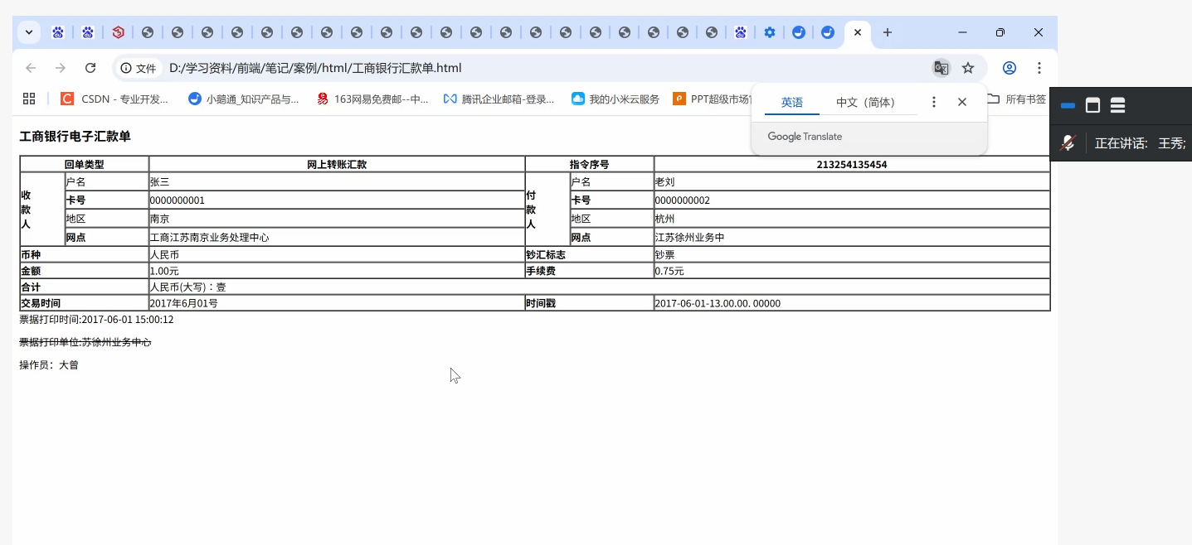Close the active browser tab
The height and width of the screenshot is (545, 1192).
(x=858, y=32)
